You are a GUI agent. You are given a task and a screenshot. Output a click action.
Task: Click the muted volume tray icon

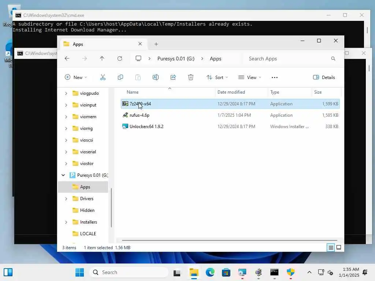click(x=331, y=272)
